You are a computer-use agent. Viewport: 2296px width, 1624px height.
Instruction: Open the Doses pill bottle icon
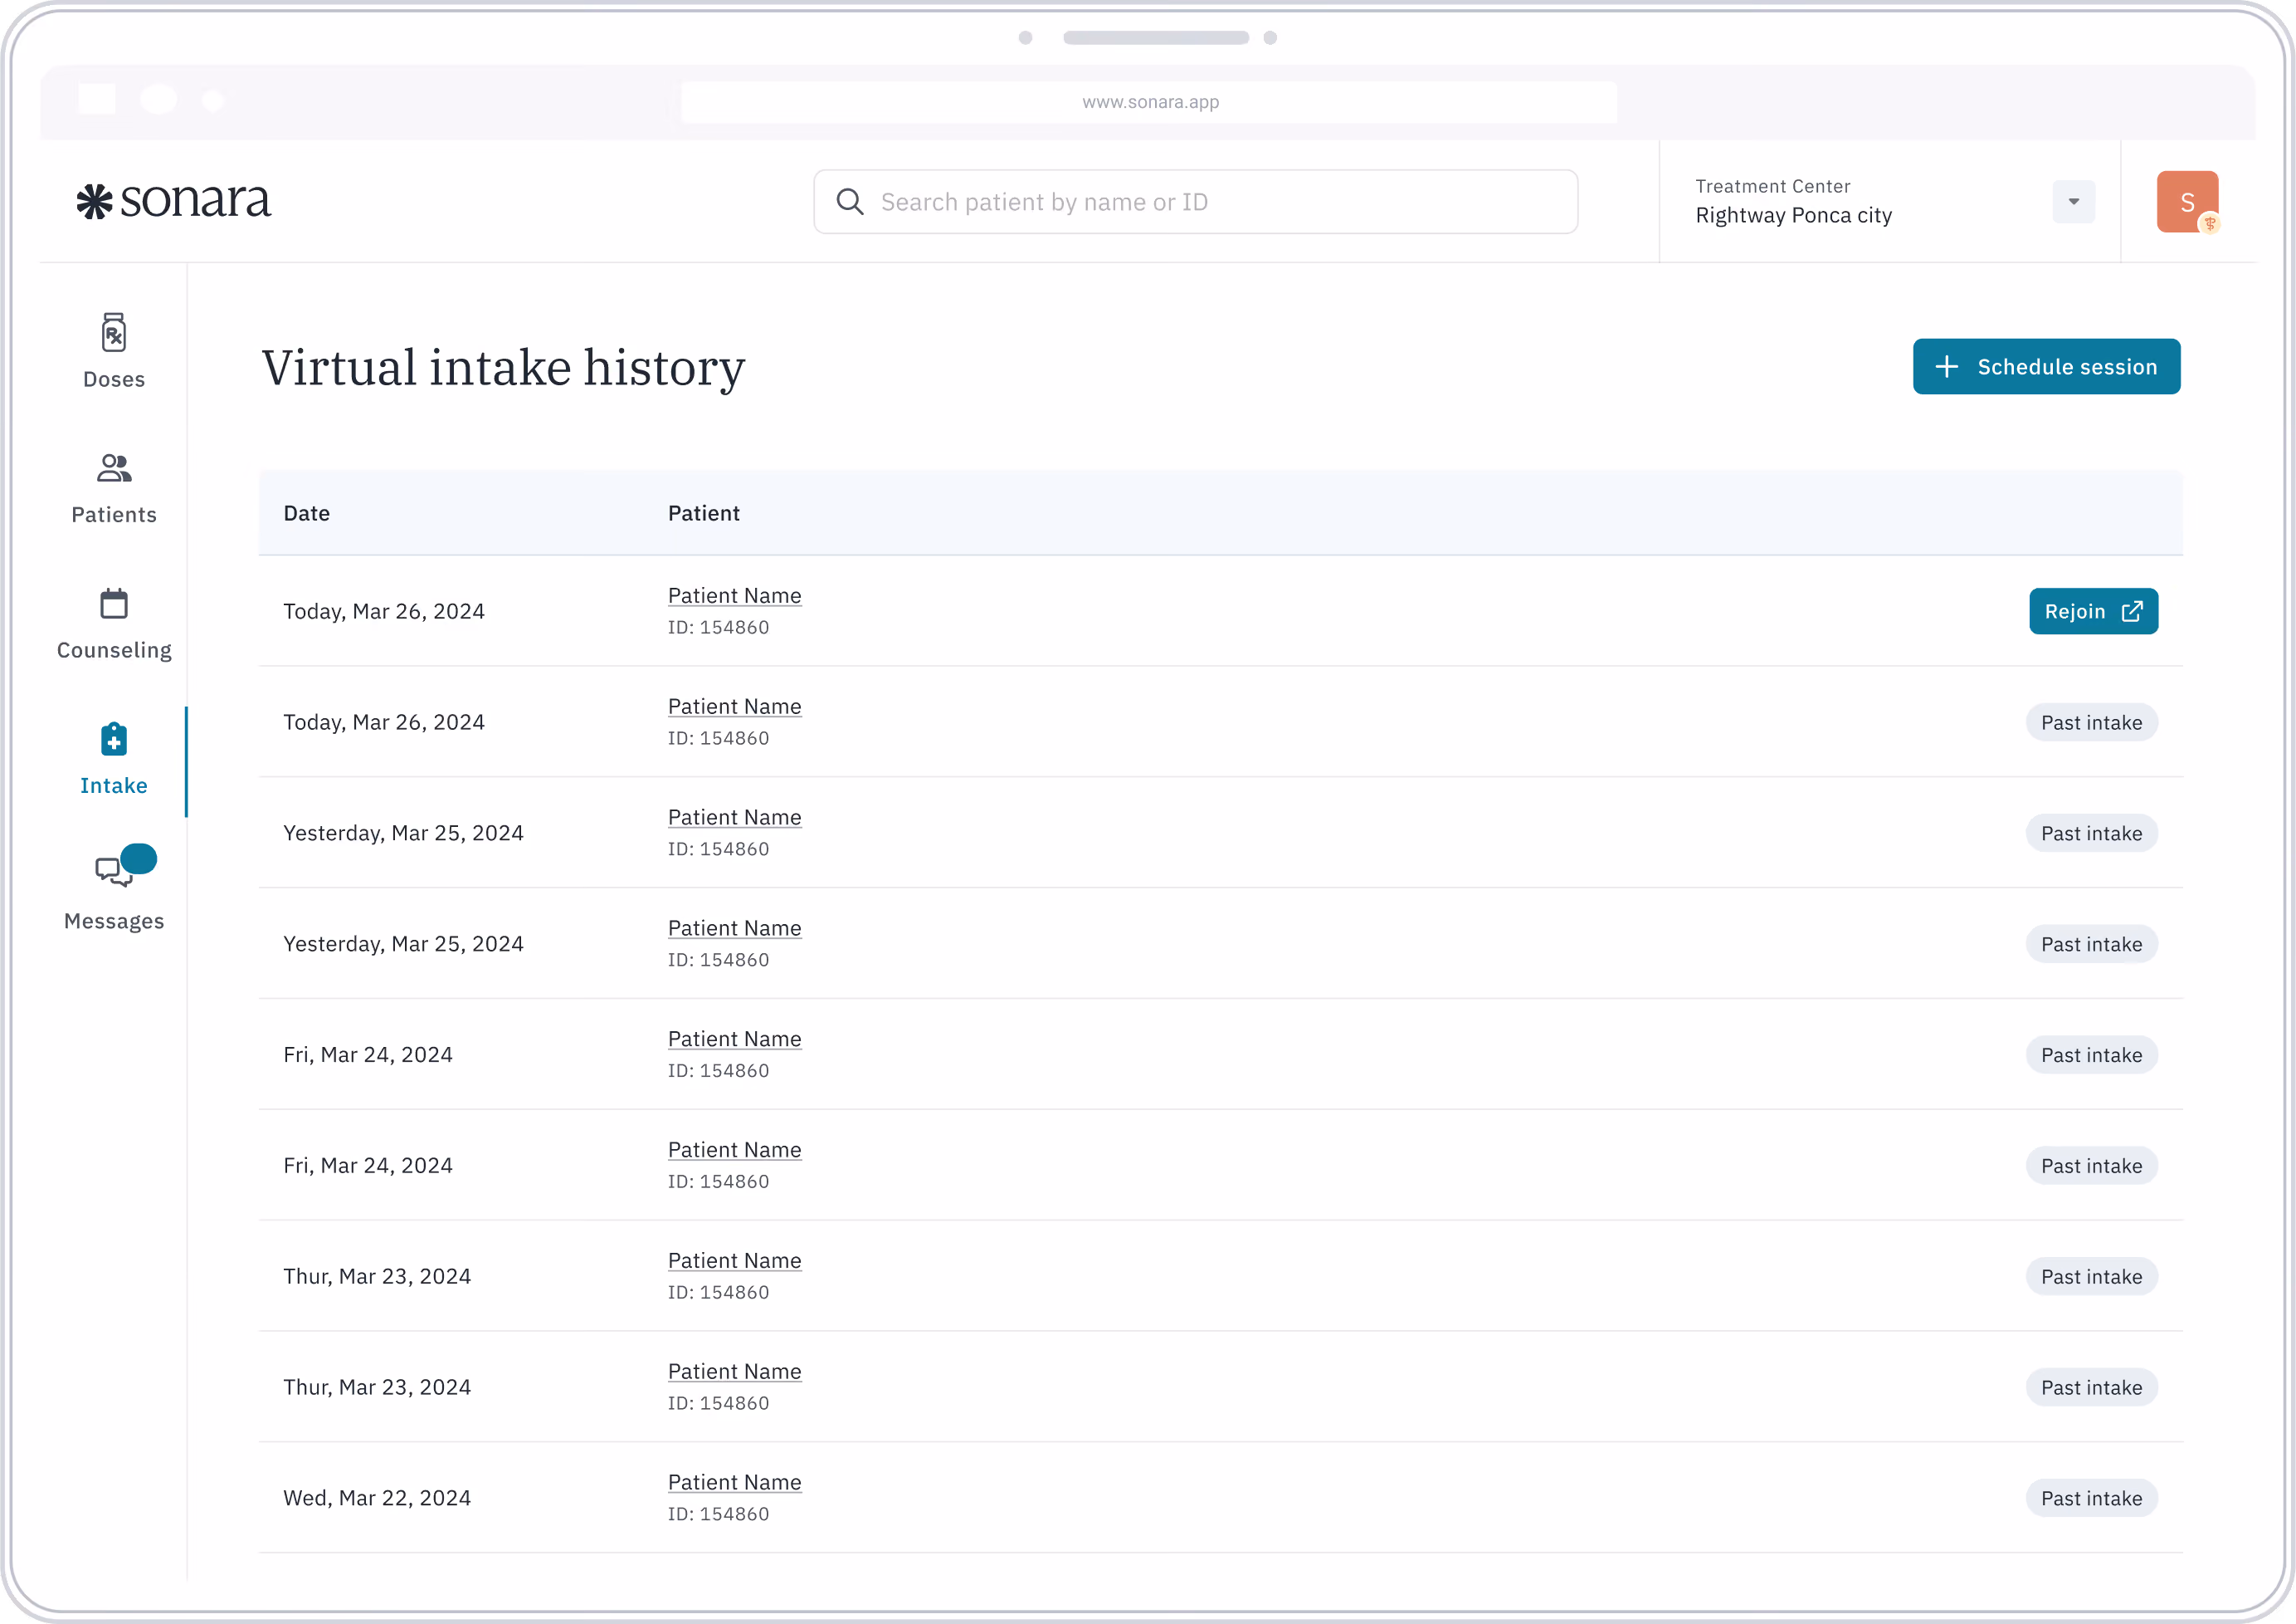114,333
